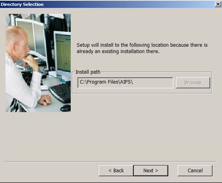Click the separator line above the buttons
The width and height of the screenshot is (222, 183).
[x=111, y=162]
